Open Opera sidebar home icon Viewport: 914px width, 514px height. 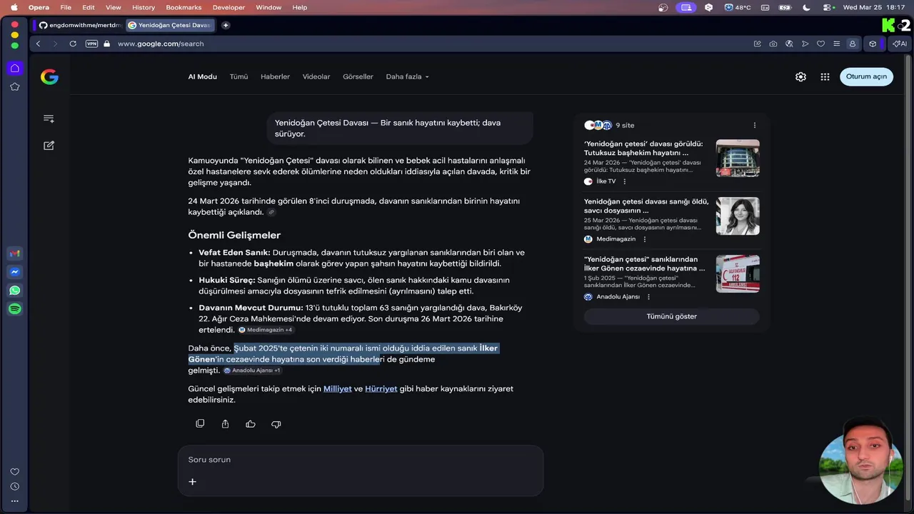pyautogui.click(x=14, y=68)
